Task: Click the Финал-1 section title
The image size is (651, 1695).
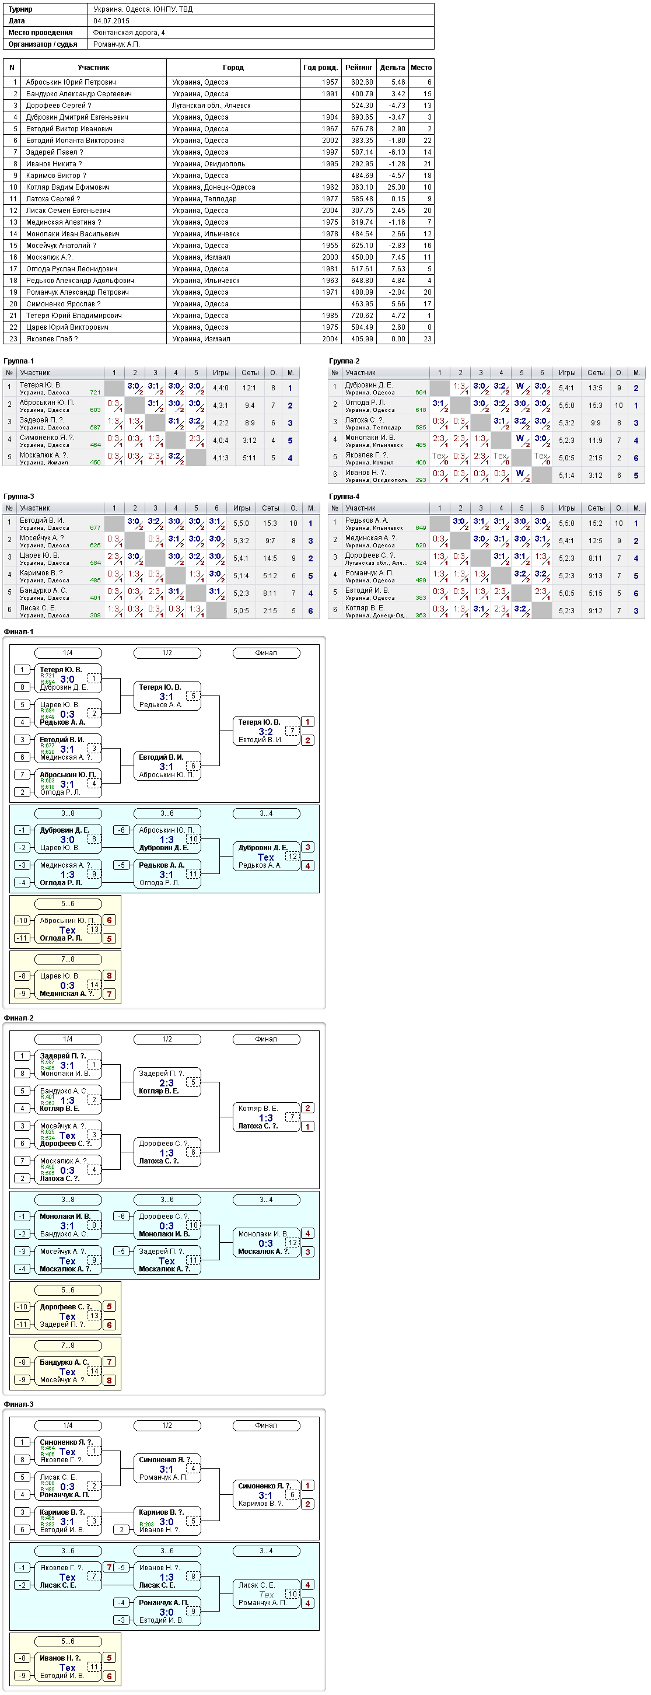Action: pyautogui.click(x=19, y=632)
